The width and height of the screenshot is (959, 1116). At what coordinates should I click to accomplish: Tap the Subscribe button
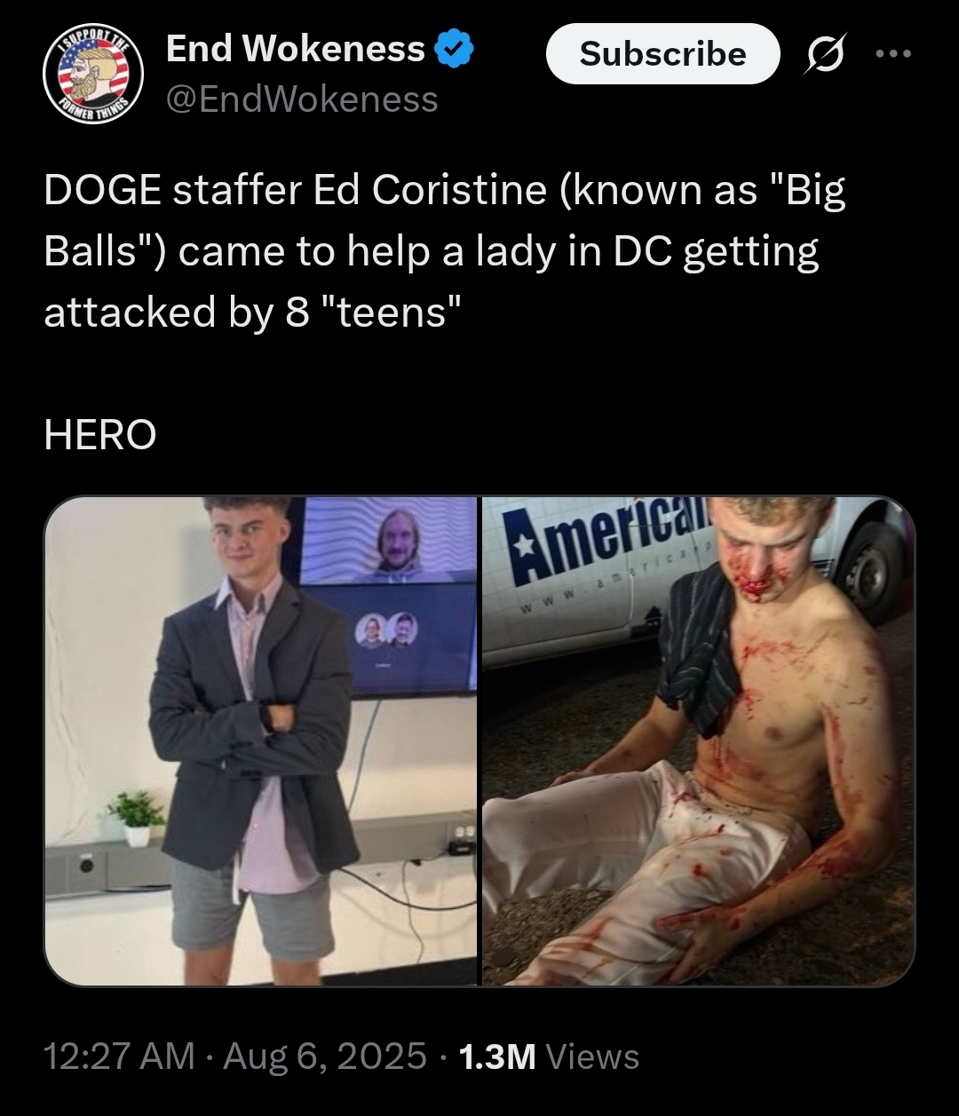[x=662, y=54]
